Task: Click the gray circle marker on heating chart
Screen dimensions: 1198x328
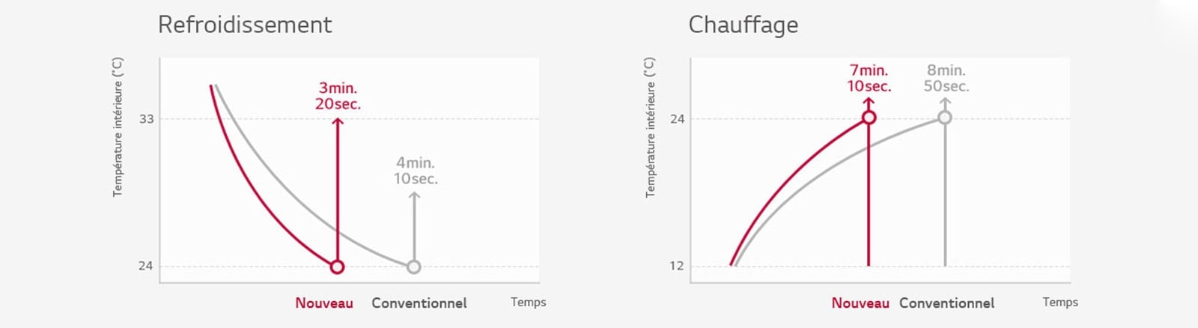Action: [945, 118]
